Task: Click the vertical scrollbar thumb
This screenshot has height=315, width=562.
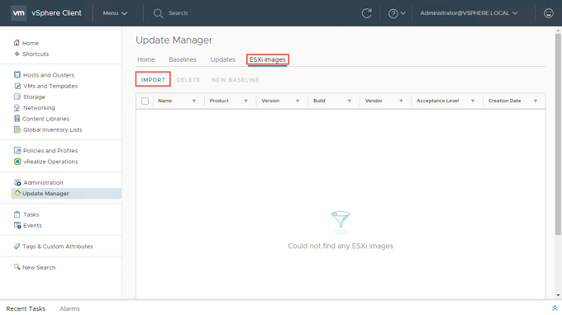Action: click(558, 134)
